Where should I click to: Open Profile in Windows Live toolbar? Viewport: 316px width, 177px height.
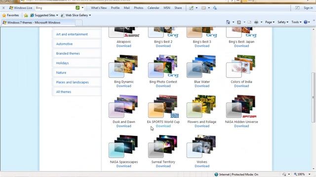115,8
